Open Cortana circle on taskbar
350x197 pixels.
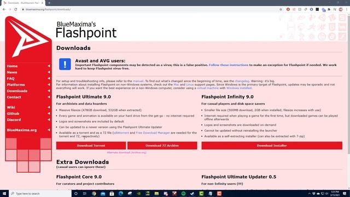pos(76,193)
